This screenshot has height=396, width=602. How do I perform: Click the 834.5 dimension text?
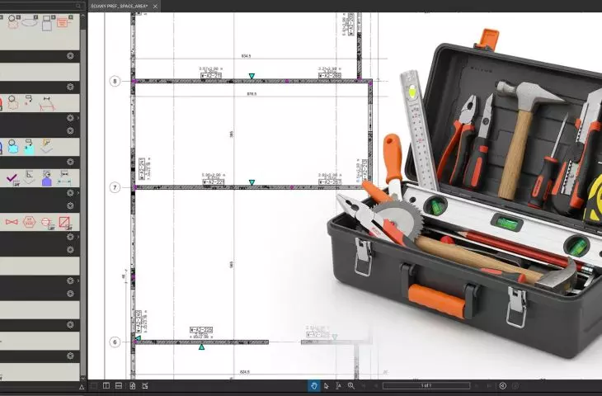point(246,56)
